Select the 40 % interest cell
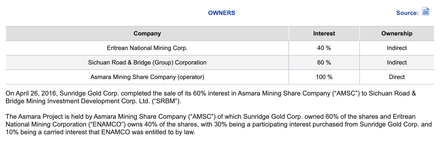Viewport: 442px width, 150px height. pos(324,48)
